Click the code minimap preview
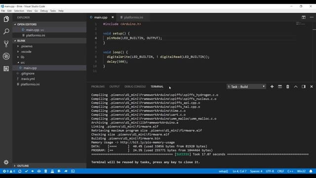 point(301,23)
